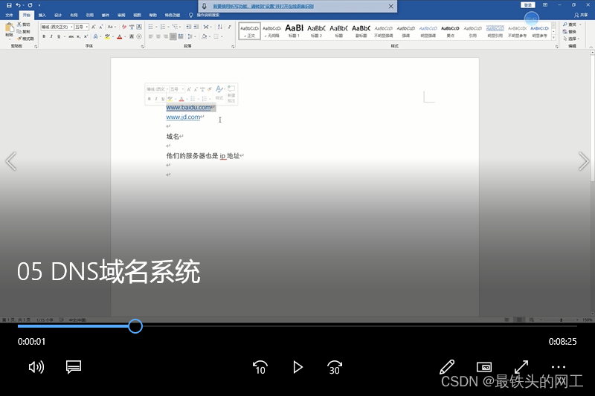
Task: Click the Redo icon in quick access toolbar
Action: tap(30, 5)
